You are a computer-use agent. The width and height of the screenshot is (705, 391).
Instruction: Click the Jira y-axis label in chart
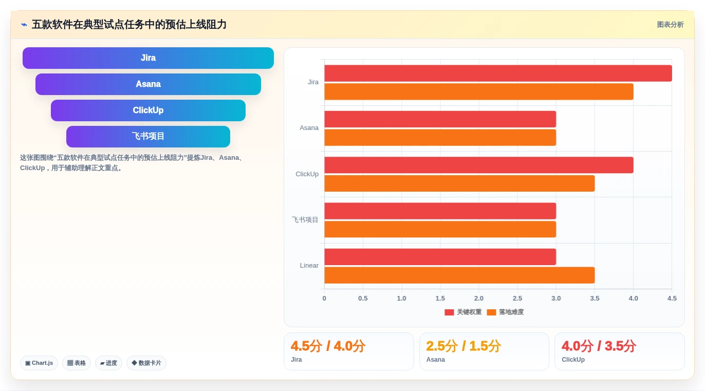tap(313, 82)
